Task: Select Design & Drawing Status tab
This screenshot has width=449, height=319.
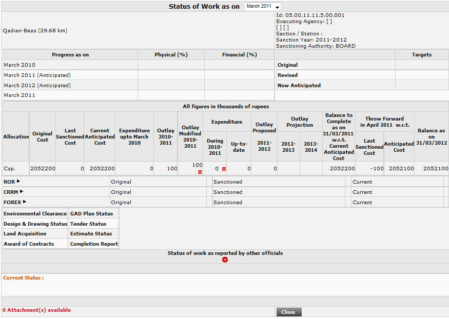Action: click(x=35, y=224)
